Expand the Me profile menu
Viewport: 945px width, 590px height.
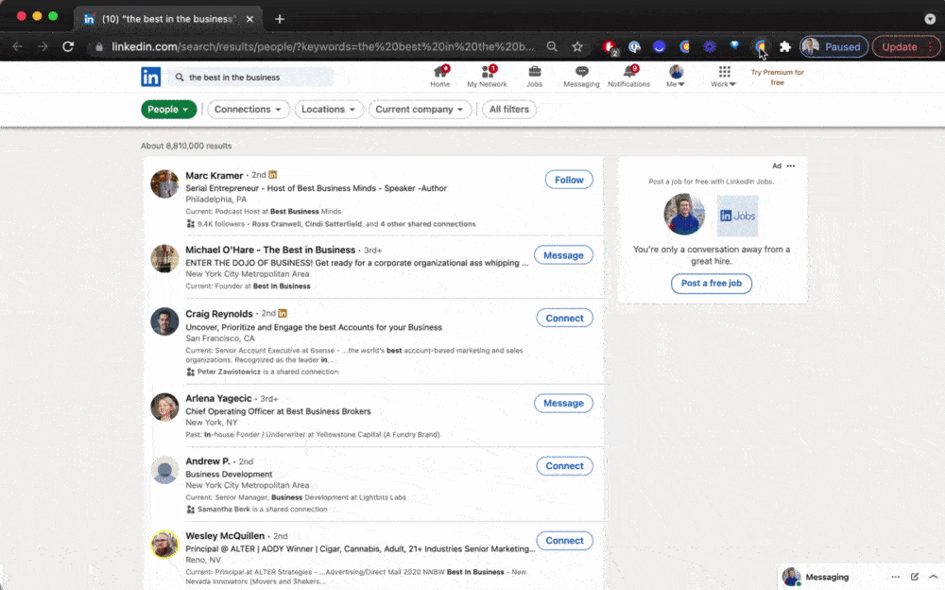pos(676,77)
